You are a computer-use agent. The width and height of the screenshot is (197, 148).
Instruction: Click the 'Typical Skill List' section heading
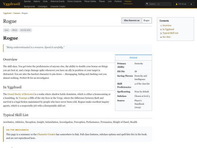tap(16, 115)
